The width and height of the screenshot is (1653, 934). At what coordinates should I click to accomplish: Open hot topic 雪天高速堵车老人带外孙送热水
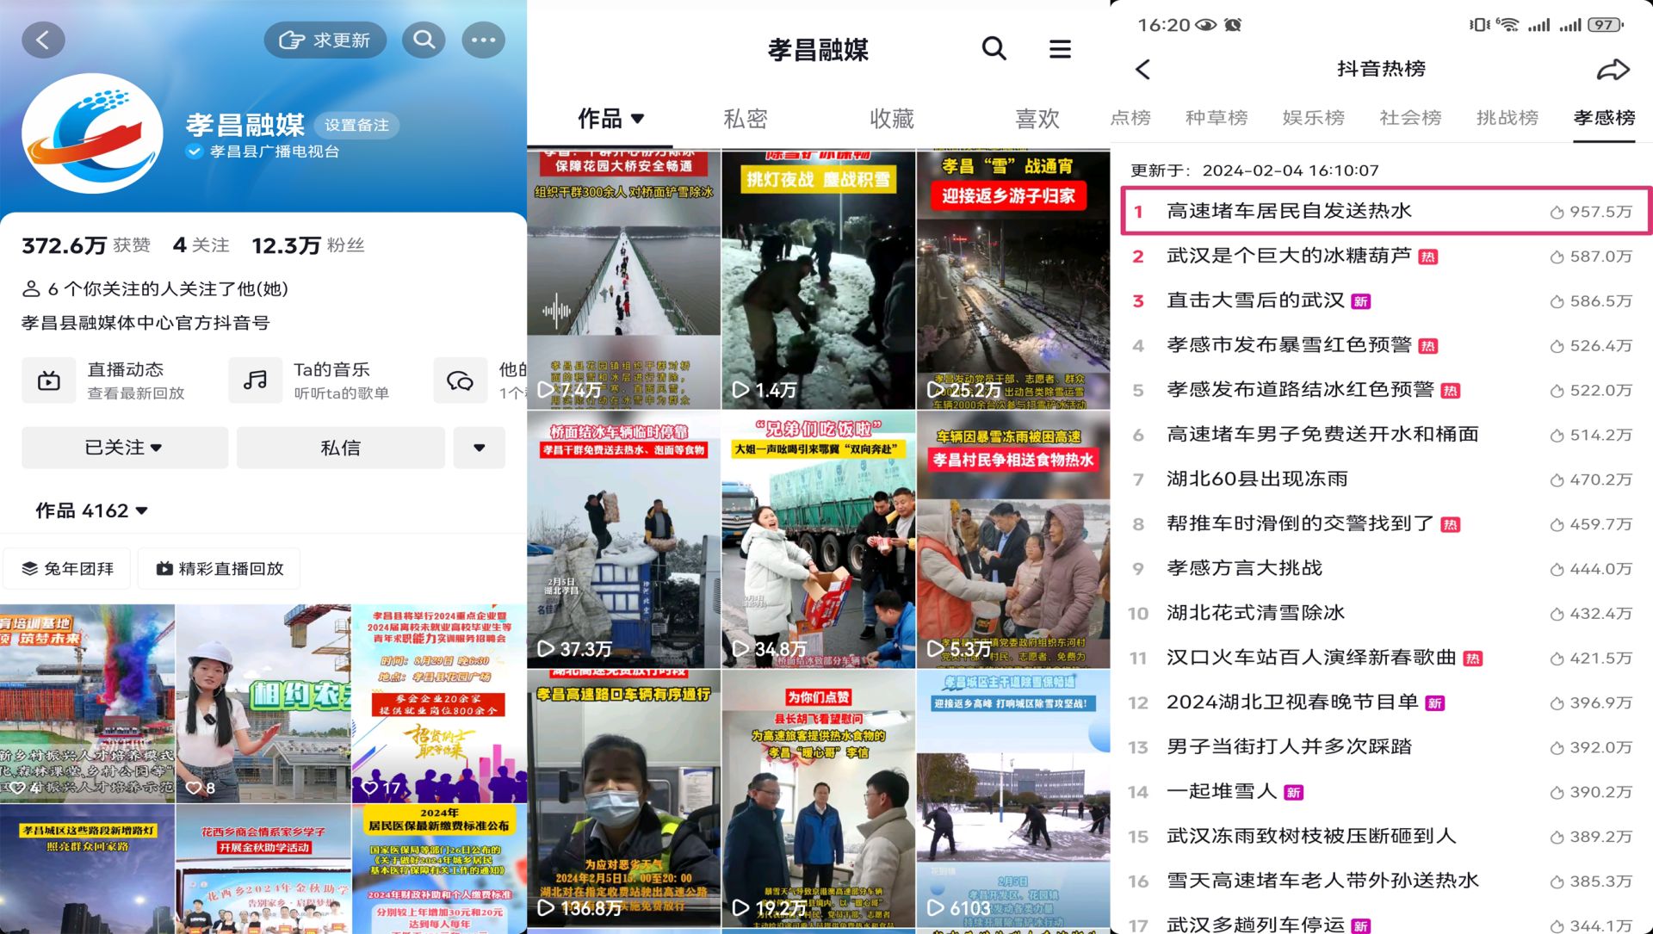pos(1385,881)
